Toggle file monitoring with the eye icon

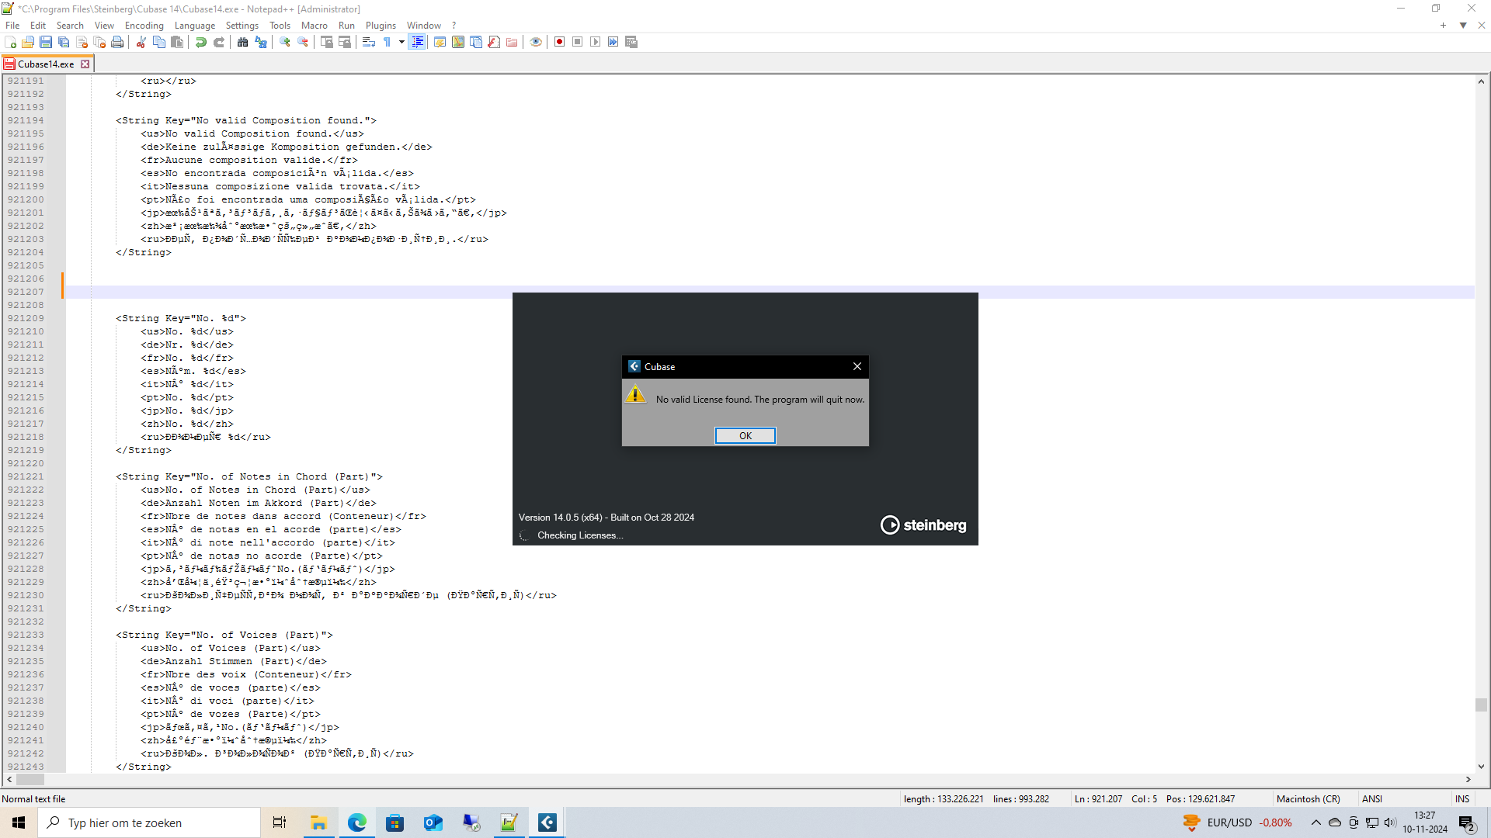click(536, 42)
